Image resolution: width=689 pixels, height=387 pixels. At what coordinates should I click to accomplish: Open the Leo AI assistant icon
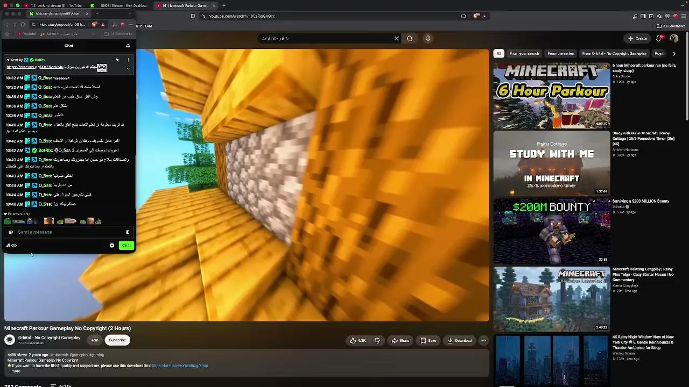coord(659,16)
